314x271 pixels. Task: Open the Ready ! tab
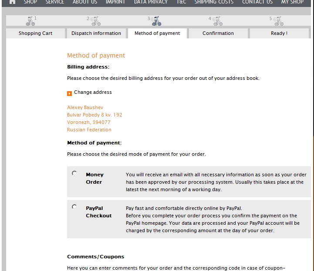click(279, 33)
